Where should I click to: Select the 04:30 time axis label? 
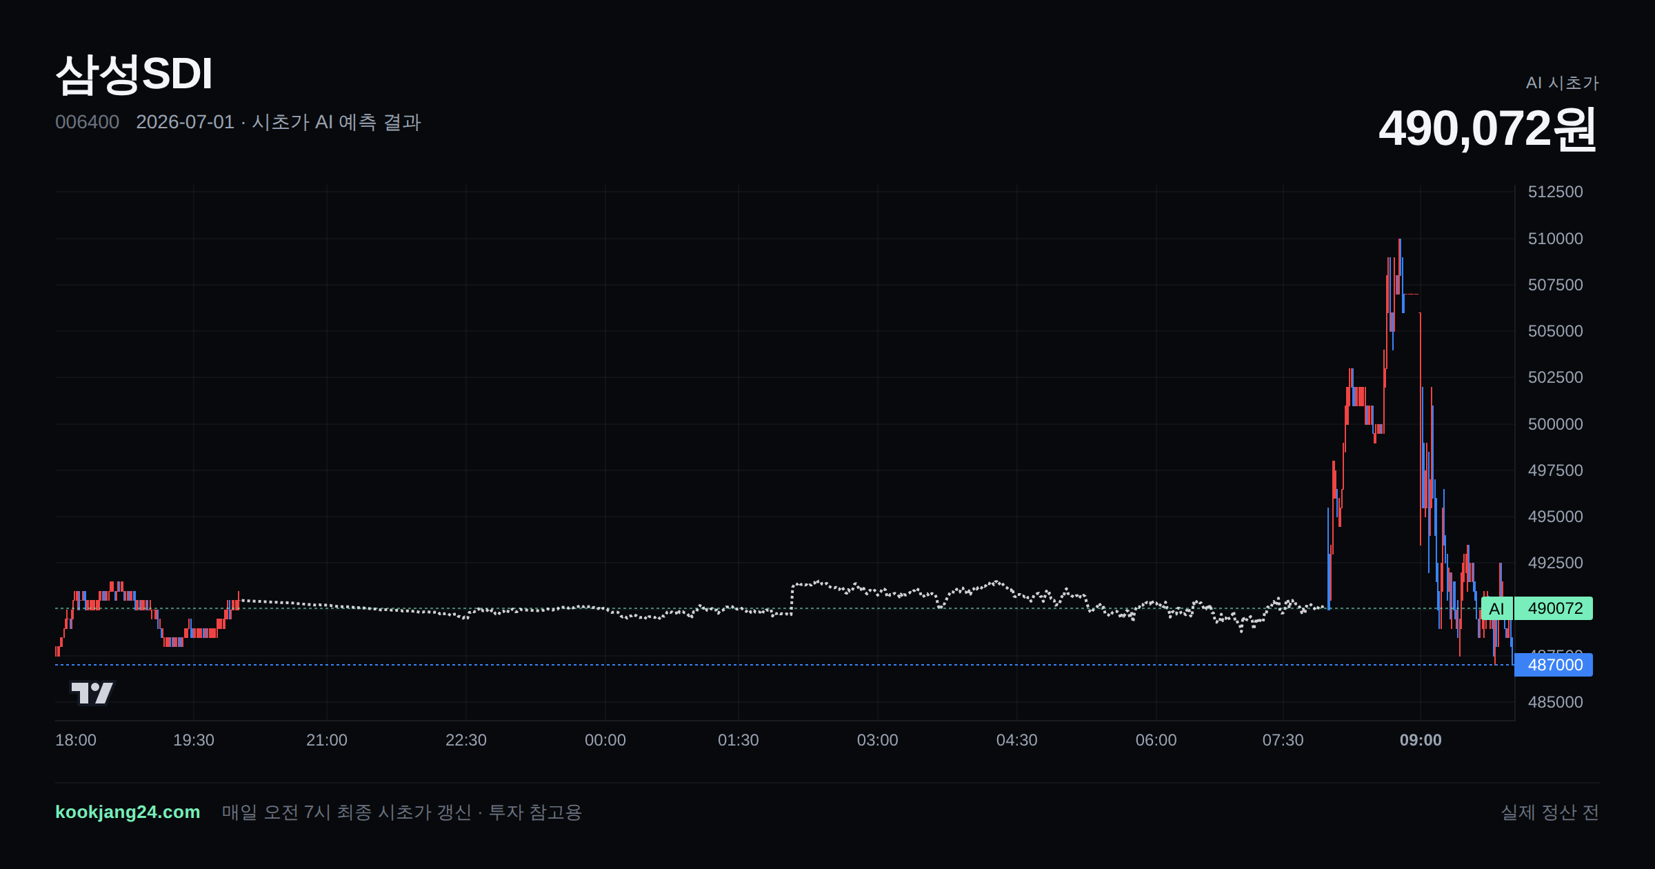[x=1017, y=740]
